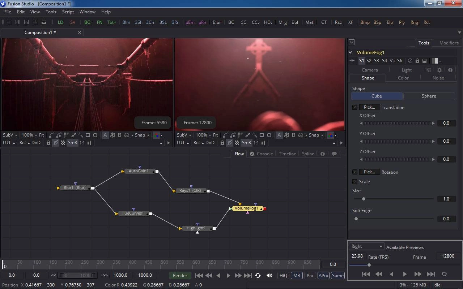
Task: Open the gear settings tab of VolumeFog1
Action: point(439,70)
